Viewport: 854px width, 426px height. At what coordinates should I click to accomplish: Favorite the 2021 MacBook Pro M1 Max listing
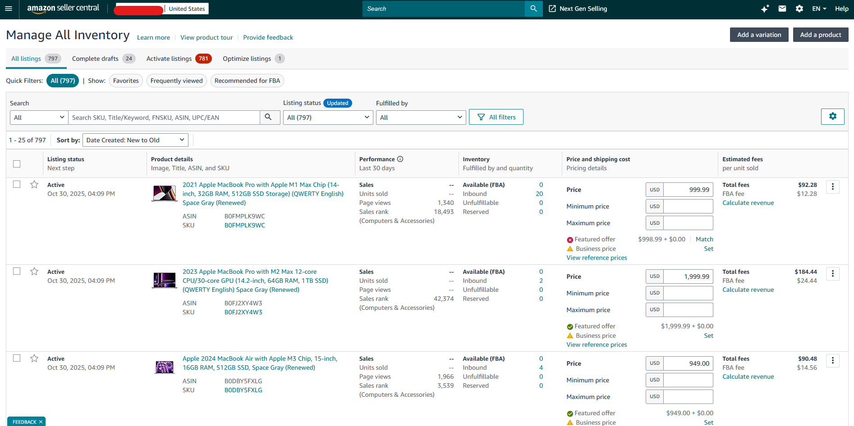34,185
